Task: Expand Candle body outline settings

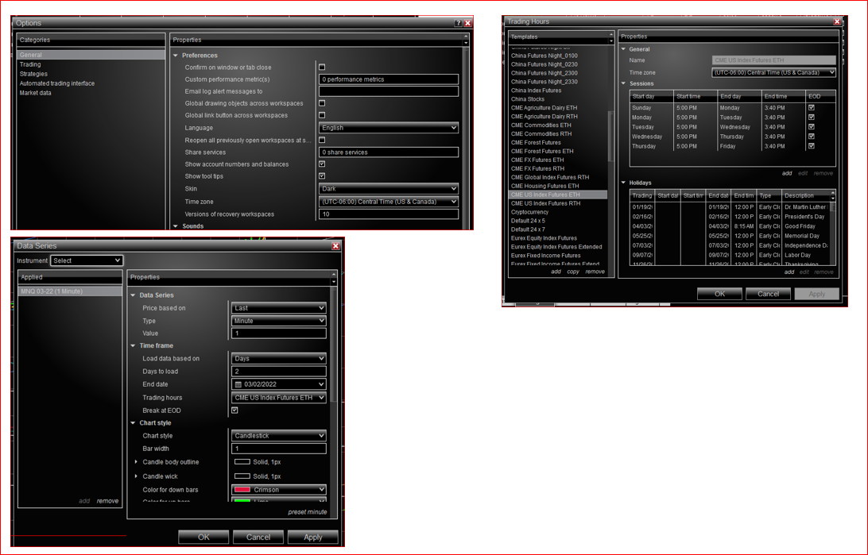Action: (x=136, y=462)
